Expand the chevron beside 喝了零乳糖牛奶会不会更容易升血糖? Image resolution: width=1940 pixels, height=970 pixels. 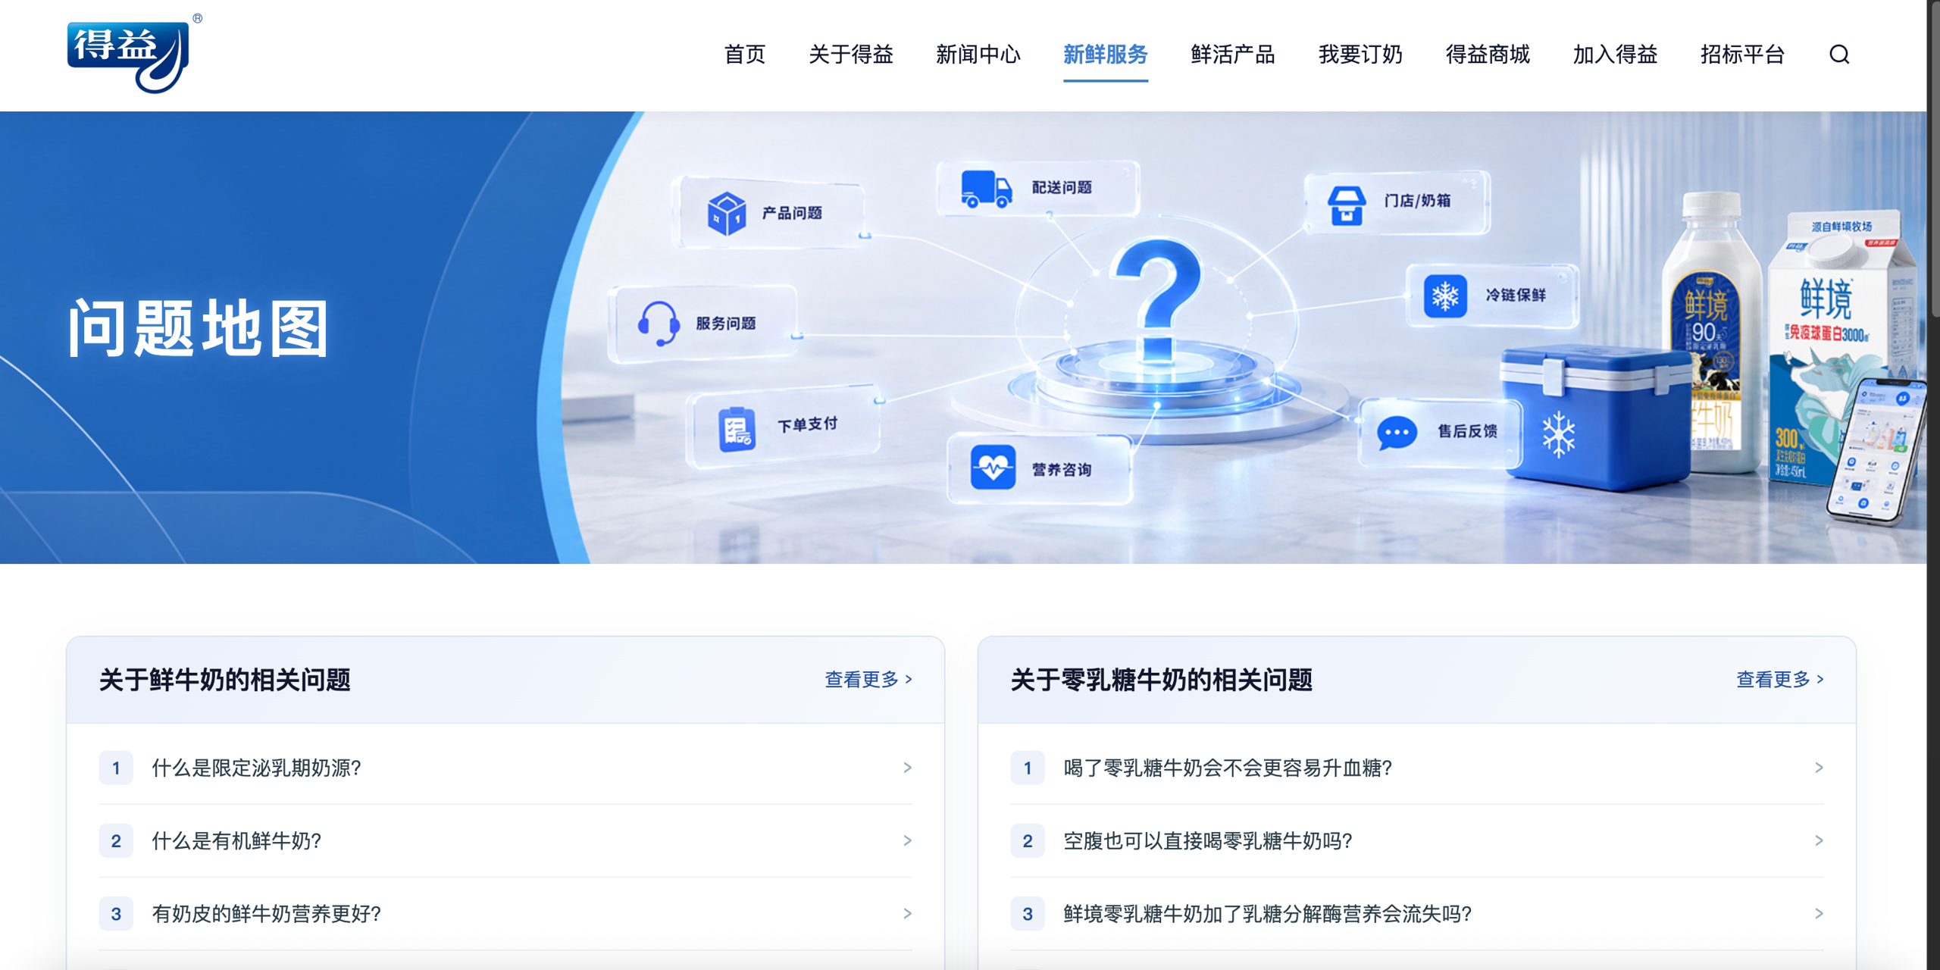click(1819, 768)
